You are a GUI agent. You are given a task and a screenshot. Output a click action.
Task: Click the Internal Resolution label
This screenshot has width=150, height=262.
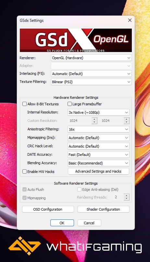point(43,112)
